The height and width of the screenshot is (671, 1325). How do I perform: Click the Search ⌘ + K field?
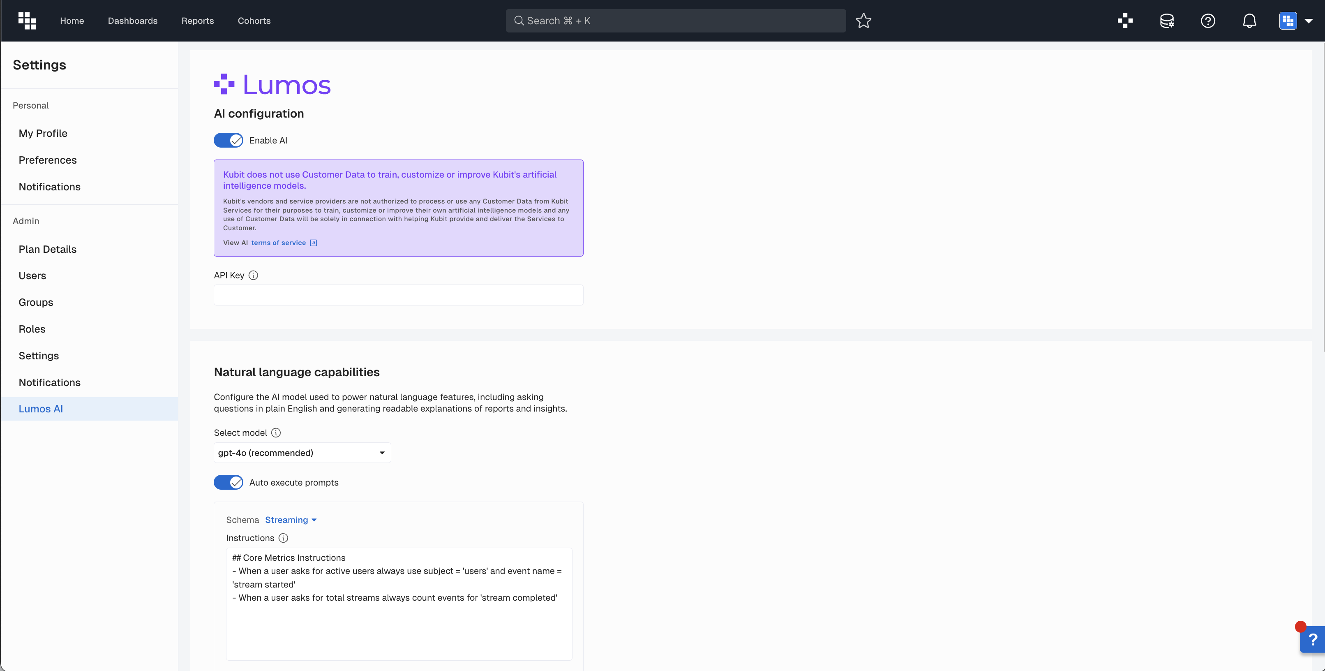pos(675,21)
